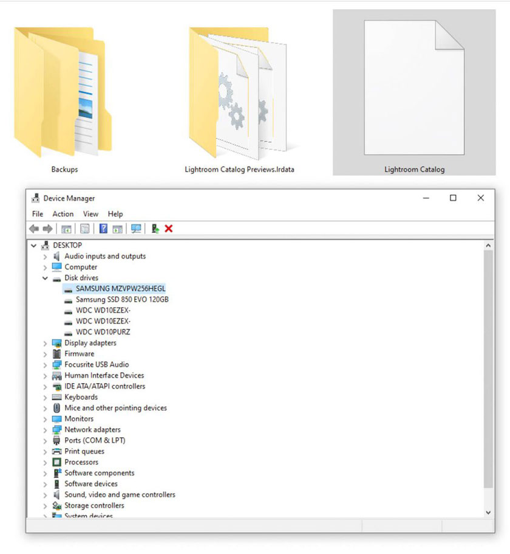The width and height of the screenshot is (510, 554).
Task: Click the scrollbar up arrow
Action: (x=488, y=245)
